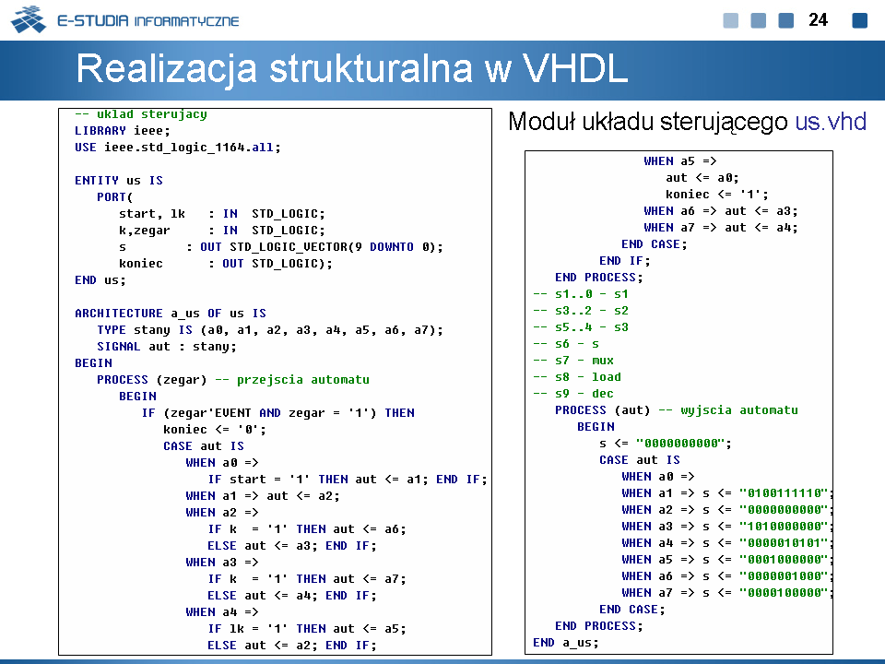Click the line 'THEN aut <= a7;'
Image resolution: width=885 pixels, height=664 pixels.
point(306,579)
